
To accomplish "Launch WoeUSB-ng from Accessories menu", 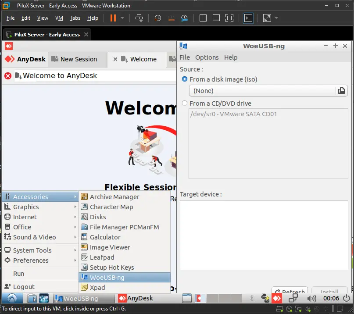I will coord(125,277).
